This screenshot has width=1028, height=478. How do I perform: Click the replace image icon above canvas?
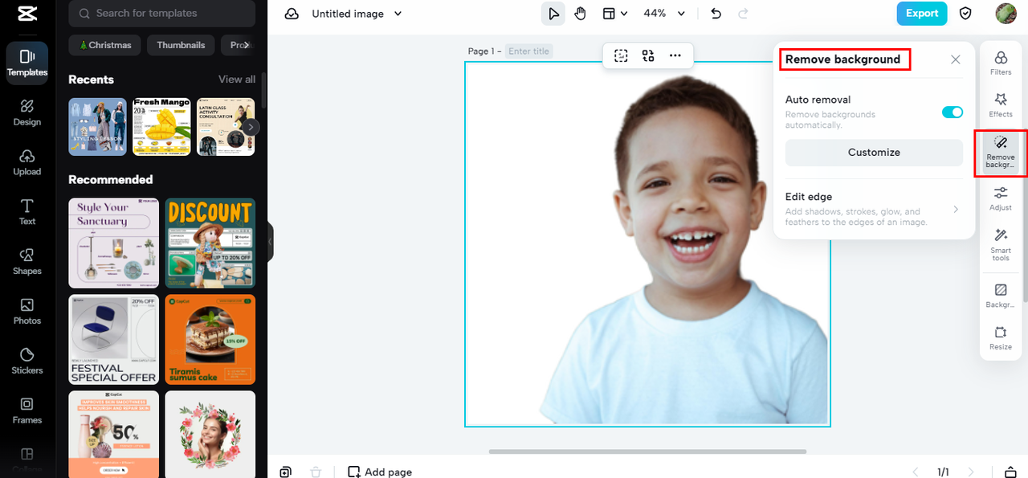(x=648, y=55)
